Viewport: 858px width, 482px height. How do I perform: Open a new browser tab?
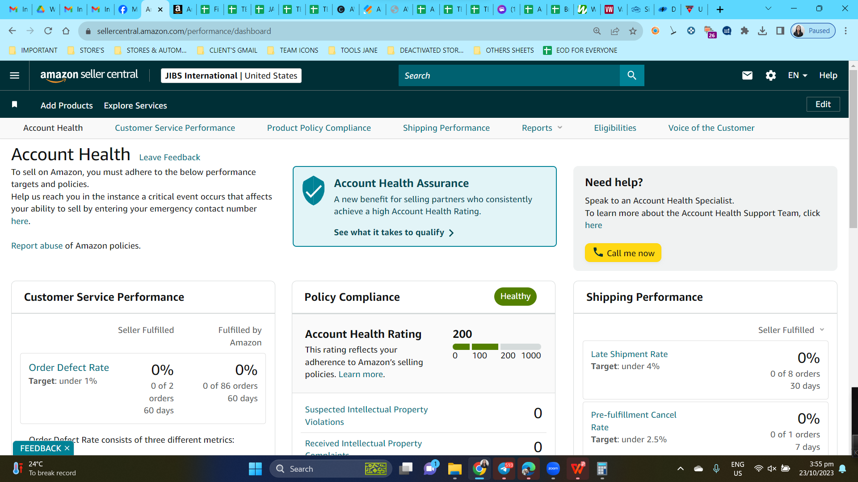[720, 9]
